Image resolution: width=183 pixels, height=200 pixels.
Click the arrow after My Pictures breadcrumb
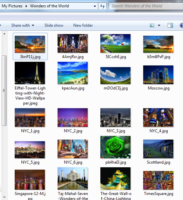[26, 6]
